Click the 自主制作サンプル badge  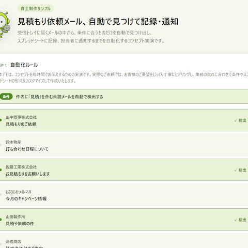coord(36,8)
